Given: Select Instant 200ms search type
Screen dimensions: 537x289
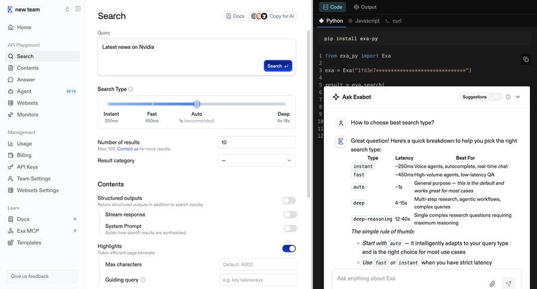Looking at the screenshot, I should [x=112, y=117].
